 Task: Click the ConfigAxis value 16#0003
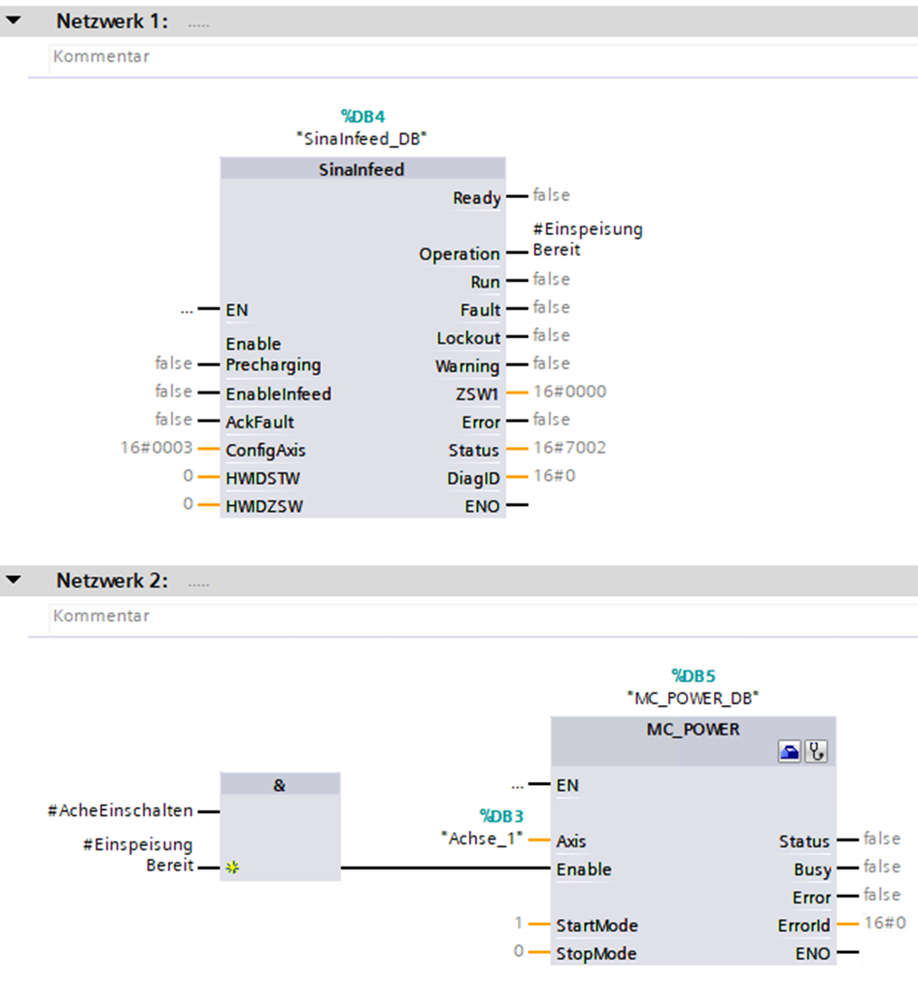(153, 448)
